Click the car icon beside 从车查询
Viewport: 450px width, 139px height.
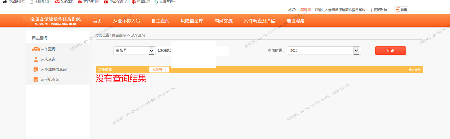[x=36, y=49]
